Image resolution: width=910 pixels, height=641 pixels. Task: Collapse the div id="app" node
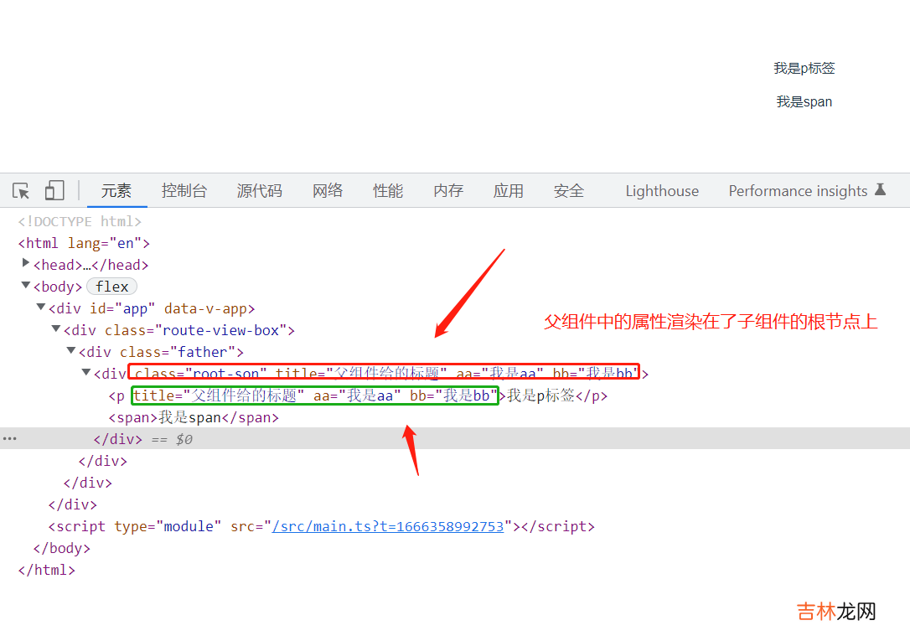tap(41, 308)
